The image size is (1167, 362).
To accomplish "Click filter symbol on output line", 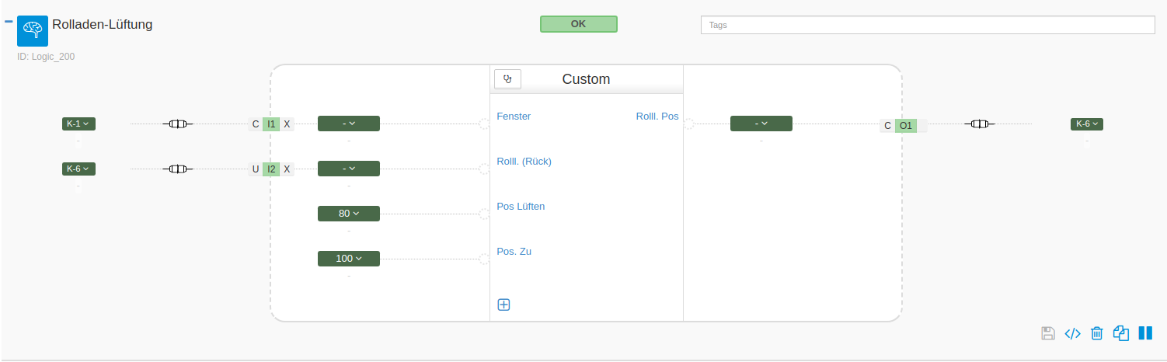I will tap(980, 124).
